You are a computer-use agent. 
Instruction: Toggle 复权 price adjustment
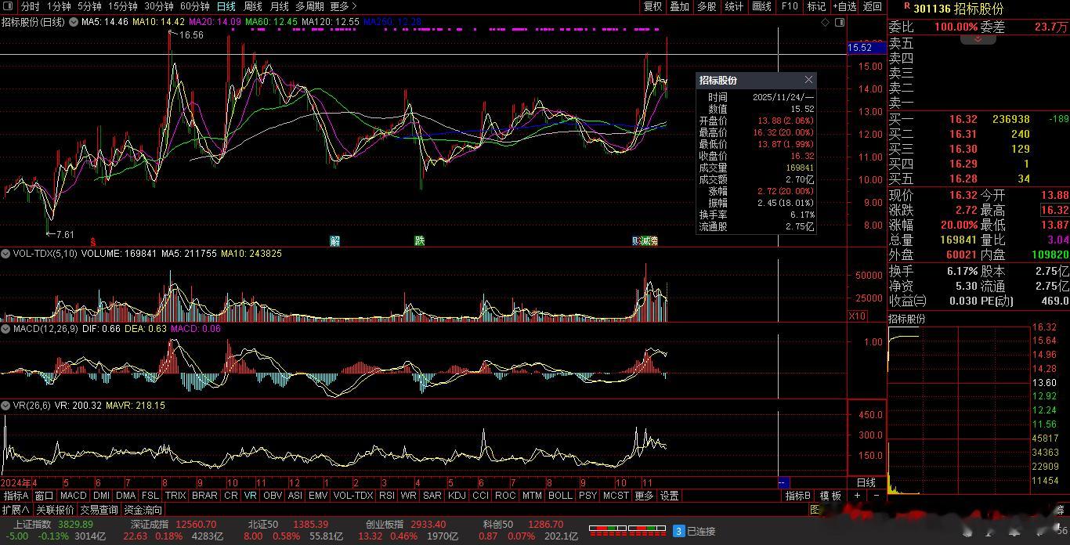[652, 6]
